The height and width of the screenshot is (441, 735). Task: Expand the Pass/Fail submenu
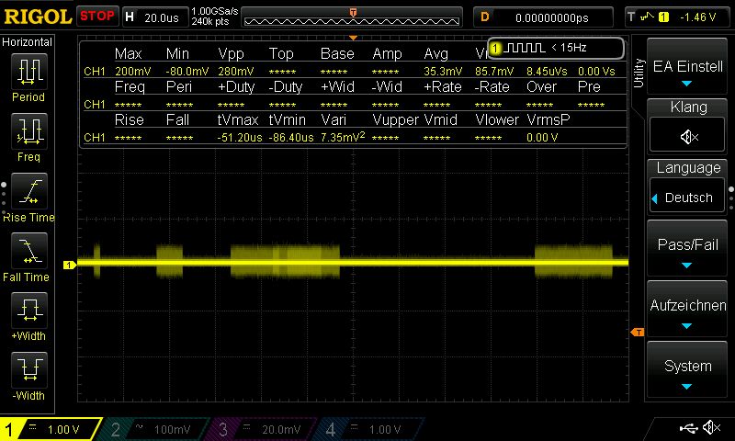(x=688, y=251)
